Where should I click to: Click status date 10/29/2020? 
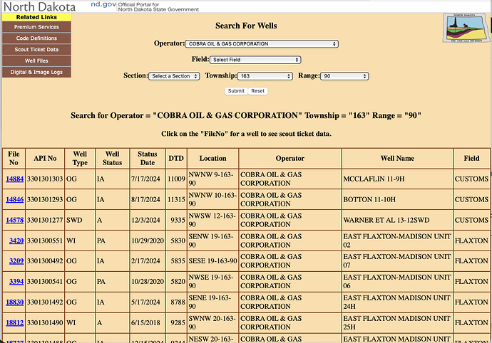point(148,241)
